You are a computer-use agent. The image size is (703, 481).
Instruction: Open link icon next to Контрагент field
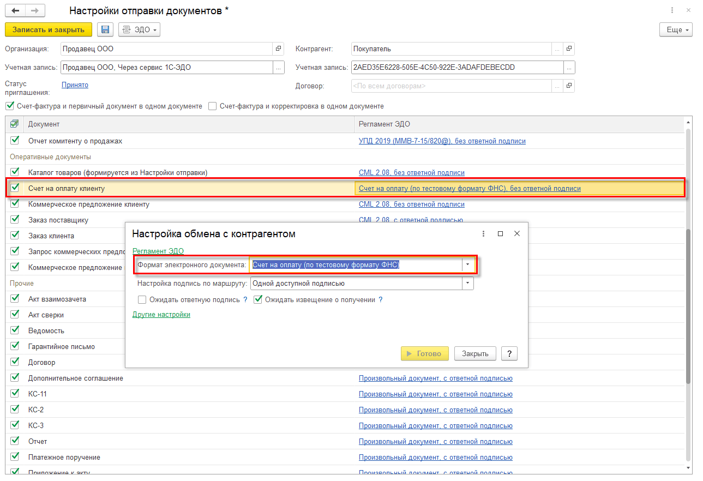[569, 49]
